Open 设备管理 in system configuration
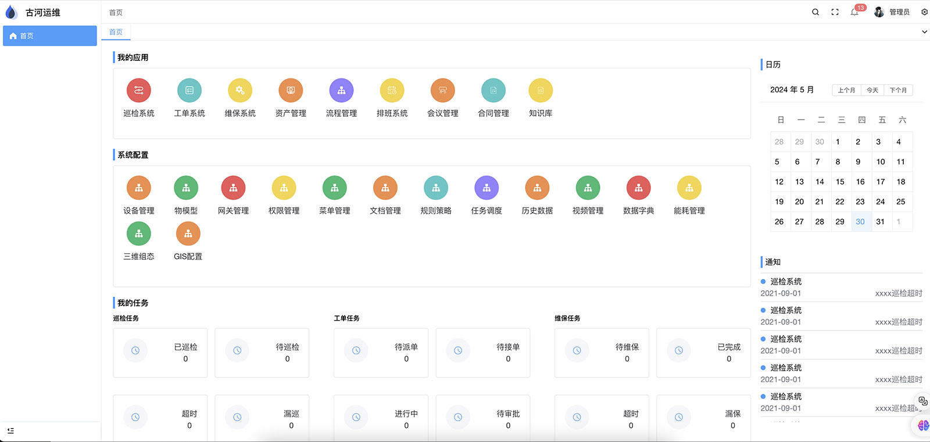 138,188
